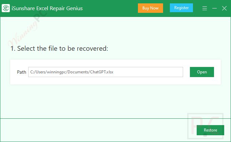
Task: Open the hamburger menu icon
Action: pyautogui.click(x=205, y=8)
